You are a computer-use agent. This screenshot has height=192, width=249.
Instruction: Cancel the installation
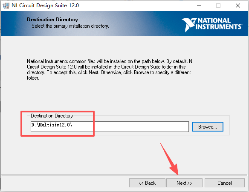pyautogui.click(x=225, y=183)
